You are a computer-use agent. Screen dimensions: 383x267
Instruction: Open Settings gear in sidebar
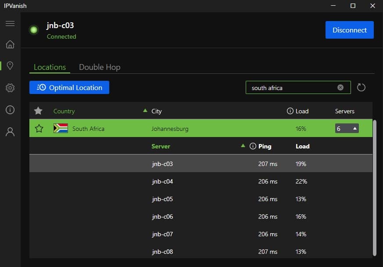(x=10, y=88)
